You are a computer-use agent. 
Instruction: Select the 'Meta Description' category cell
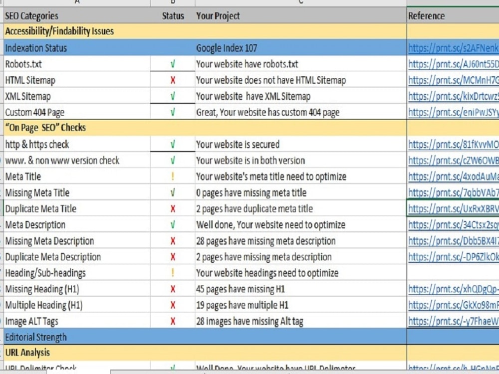click(77, 224)
